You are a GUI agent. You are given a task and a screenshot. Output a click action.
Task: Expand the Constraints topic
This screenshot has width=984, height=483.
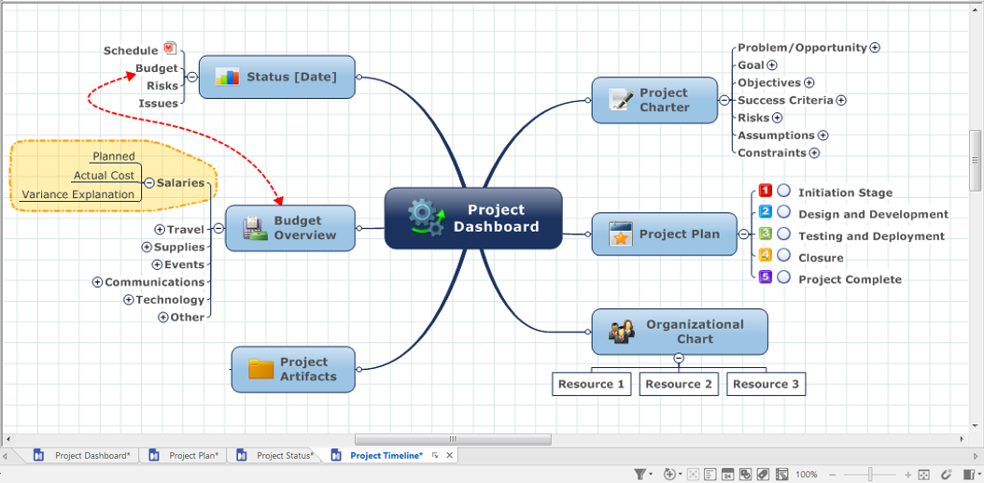click(814, 152)
